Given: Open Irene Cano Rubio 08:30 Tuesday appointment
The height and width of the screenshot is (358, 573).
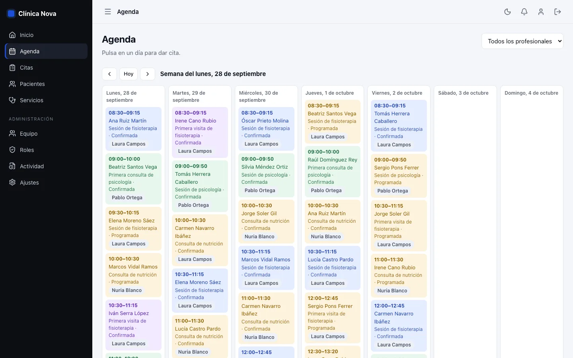Looking at the screenshot, I should tap(200, 132).
